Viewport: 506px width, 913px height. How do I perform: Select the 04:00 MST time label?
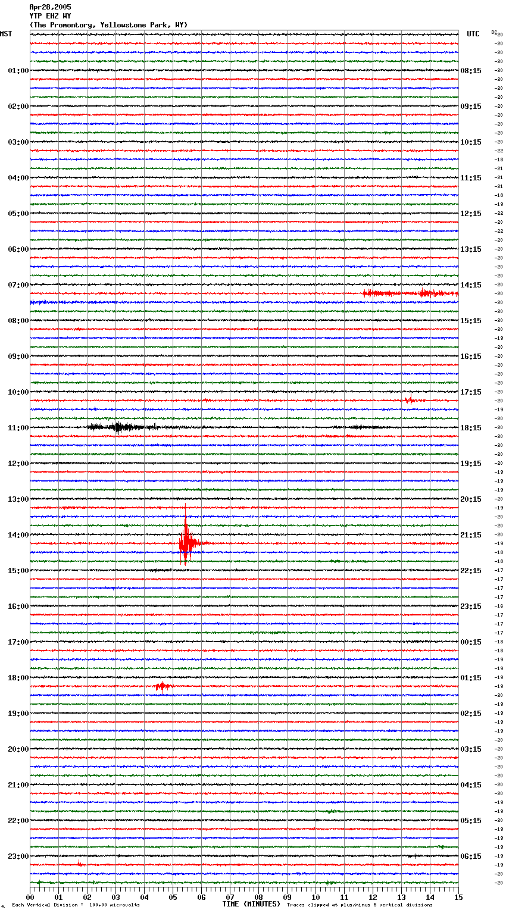[x=18, y=178]
